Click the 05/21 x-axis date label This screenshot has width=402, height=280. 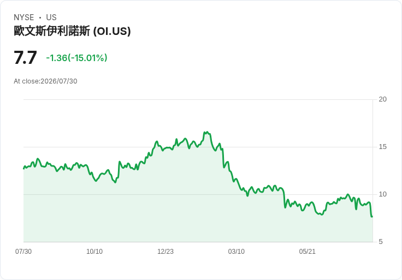point(307,252)
